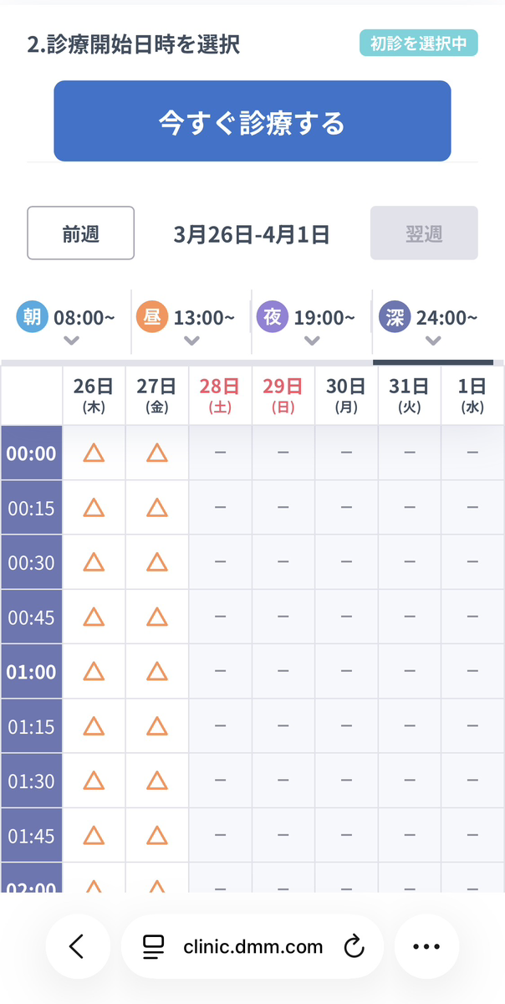Tap the clinic.dmm.com address field
Screen dimensions: 505x1004
252,946
